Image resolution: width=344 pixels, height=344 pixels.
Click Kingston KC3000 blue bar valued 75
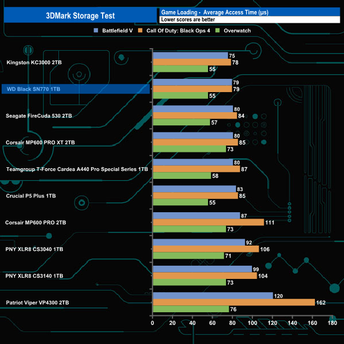coord(191,56)
